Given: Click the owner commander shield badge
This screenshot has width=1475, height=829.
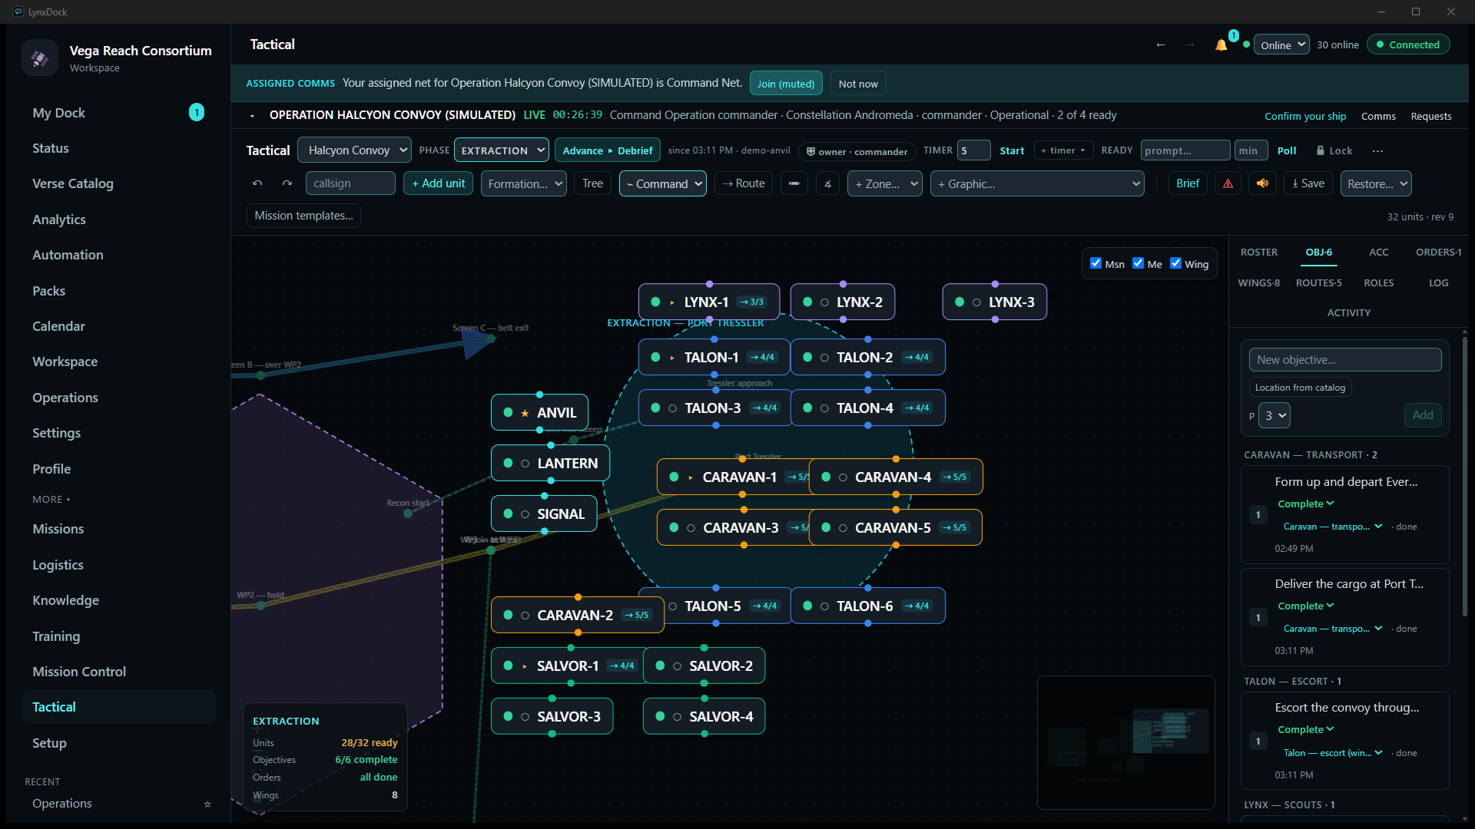Looking at the screenshot, I should [x=857, y=151].
